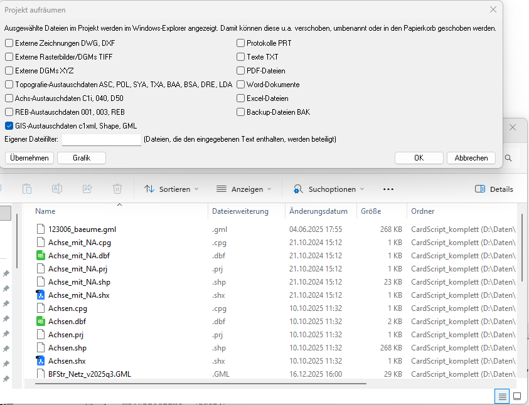The image size is (529, 405).
Task: Open the three-dots more options menu
Action: tap(388, 189)
